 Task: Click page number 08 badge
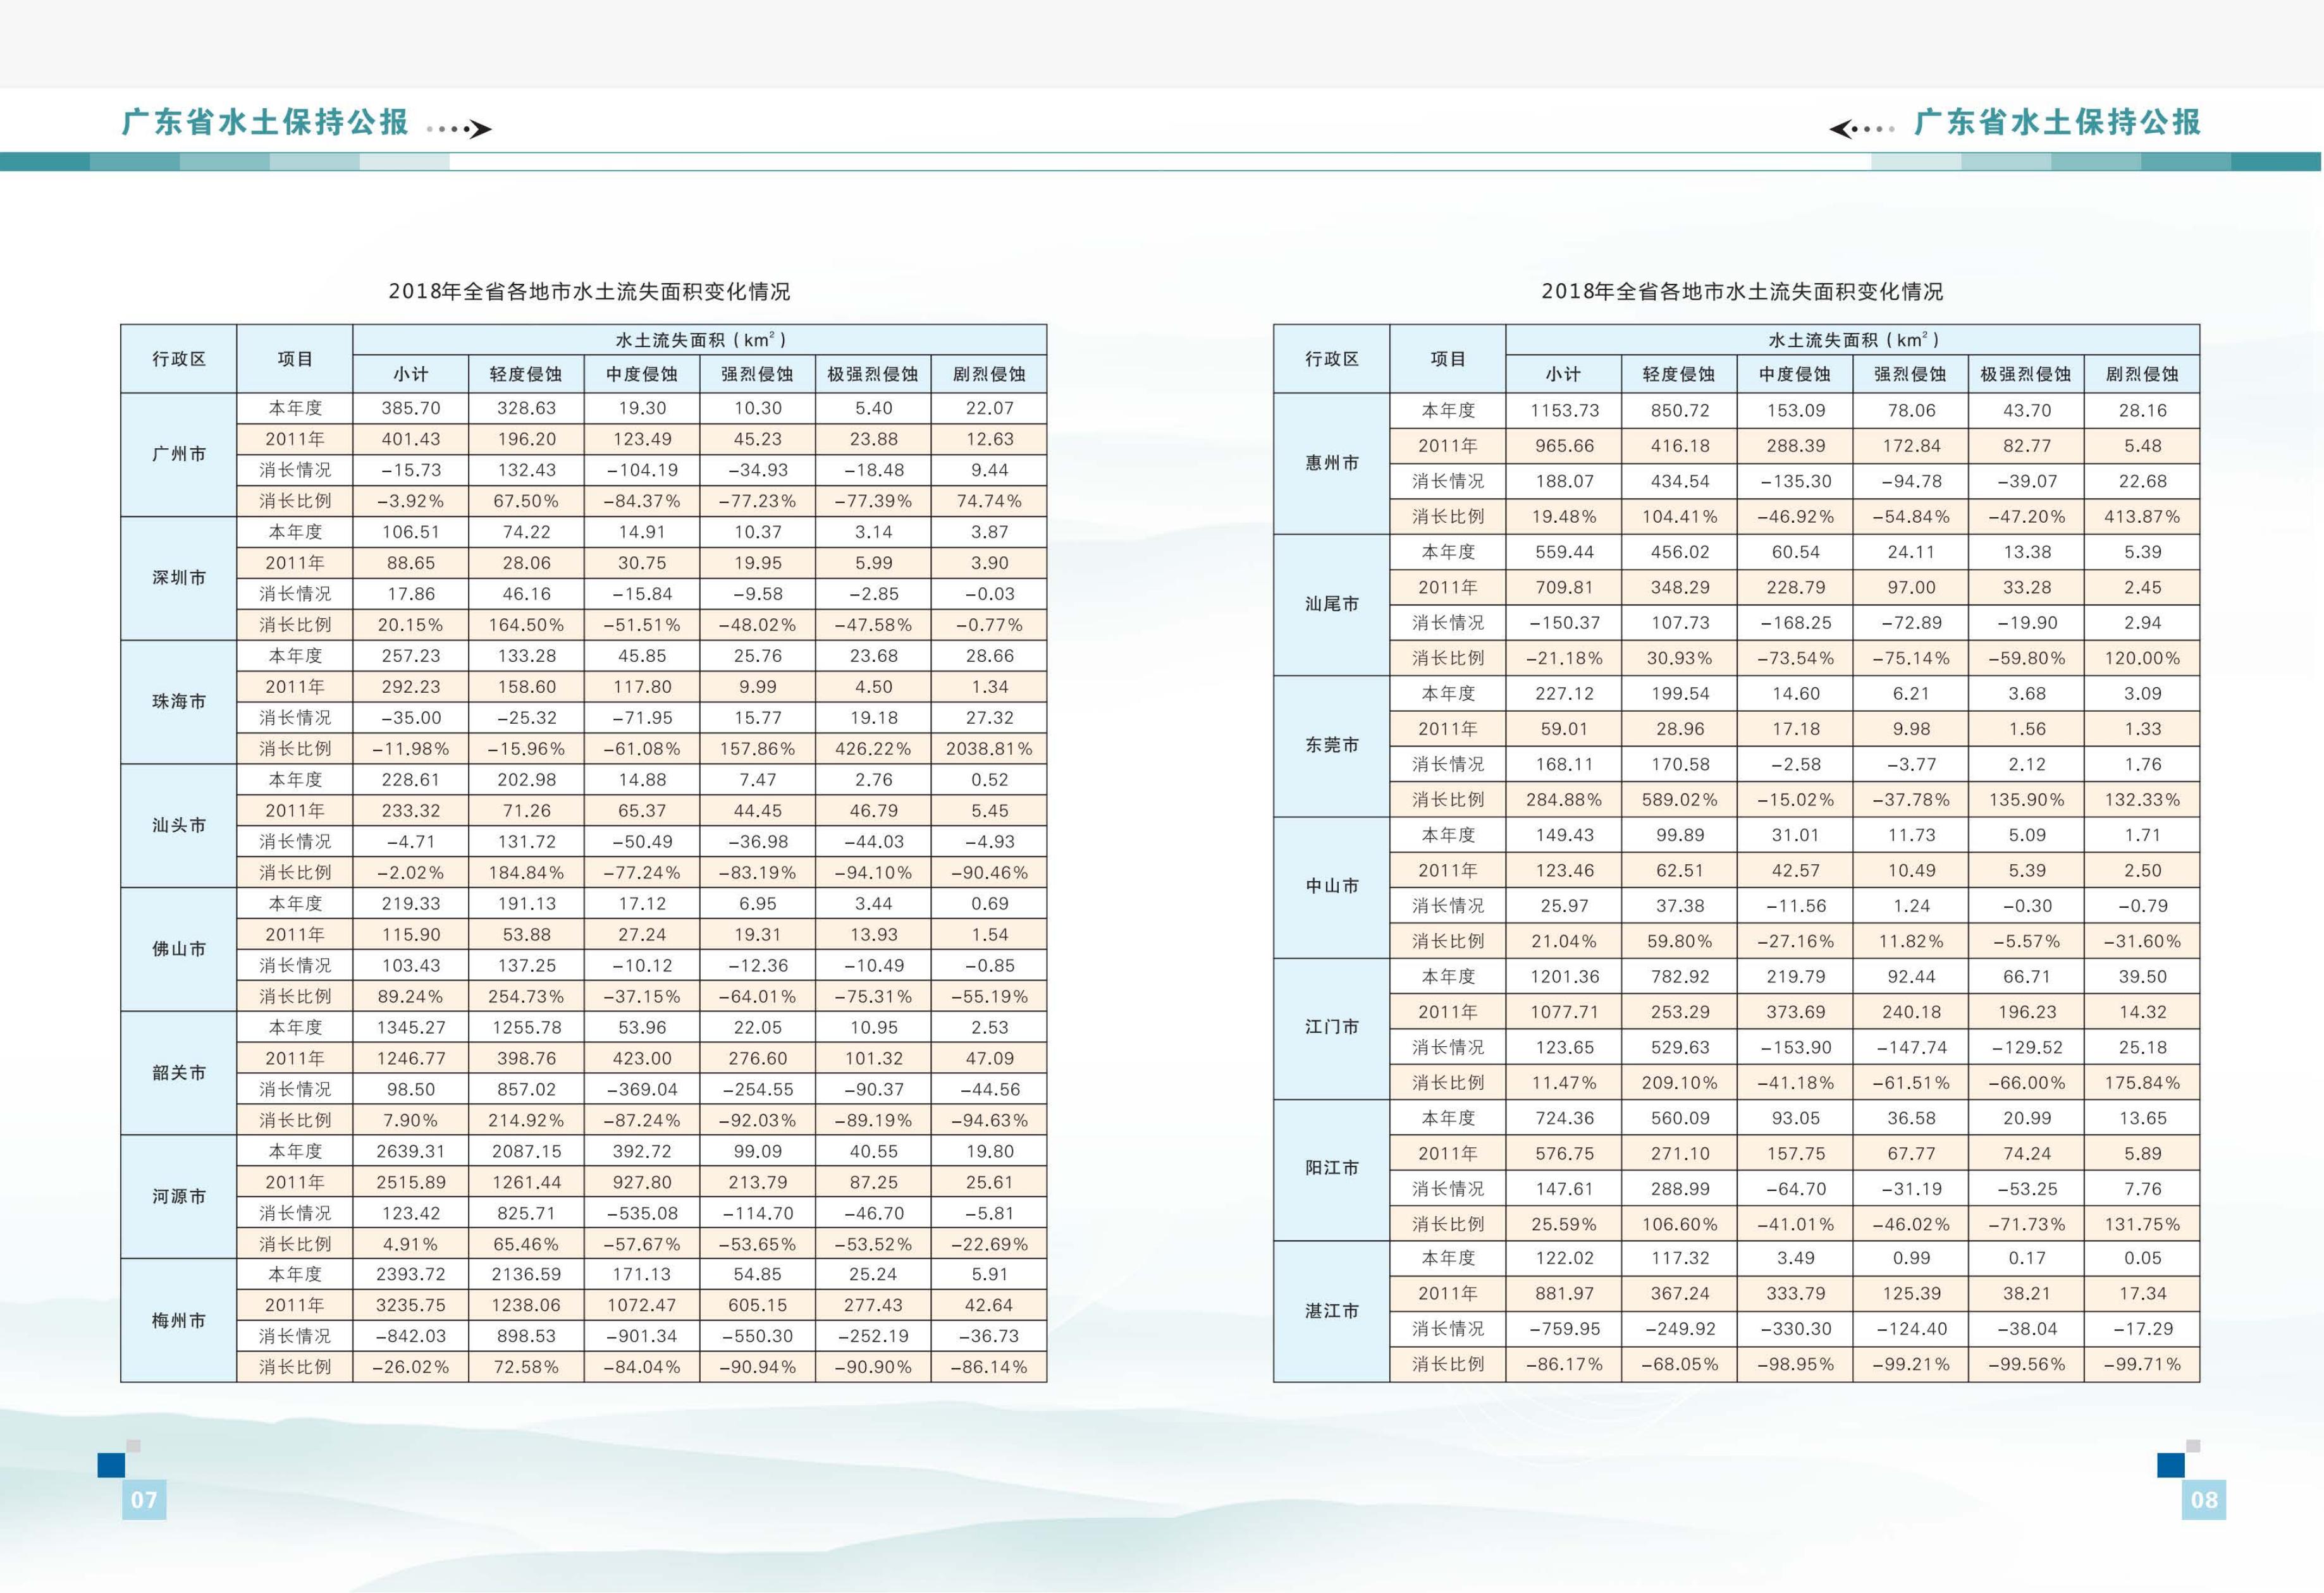(2204, 1499)
